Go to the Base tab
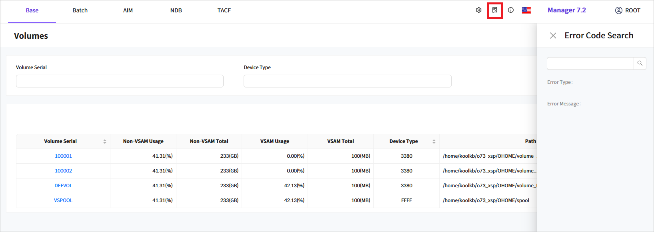The width and height of the screenshot is (654, 232). (x=32, y=10)
